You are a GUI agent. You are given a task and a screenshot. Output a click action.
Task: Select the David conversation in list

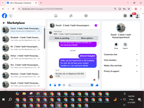coord(22,30)
